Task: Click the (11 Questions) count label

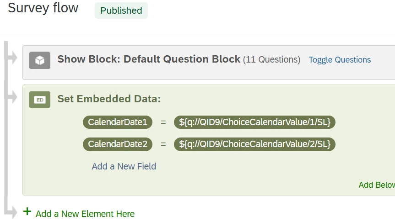Action: [271, 60]
